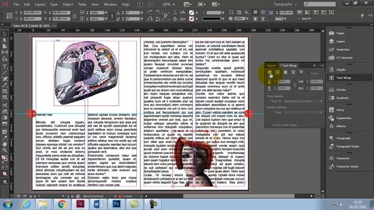Open the Type menu
The height and width of the screenshot is (210, 374).
[x=54, y=4]
